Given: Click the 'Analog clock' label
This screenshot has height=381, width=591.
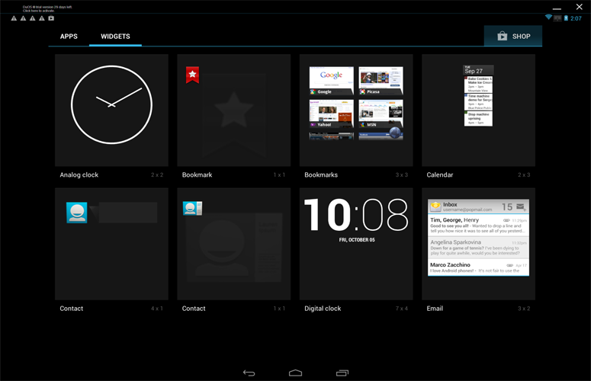Looking at the screenshot, I should (79, 174).
